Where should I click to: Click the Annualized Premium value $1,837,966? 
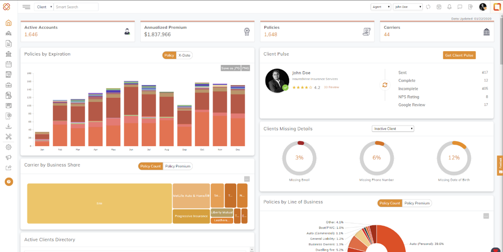click(157, 35)
